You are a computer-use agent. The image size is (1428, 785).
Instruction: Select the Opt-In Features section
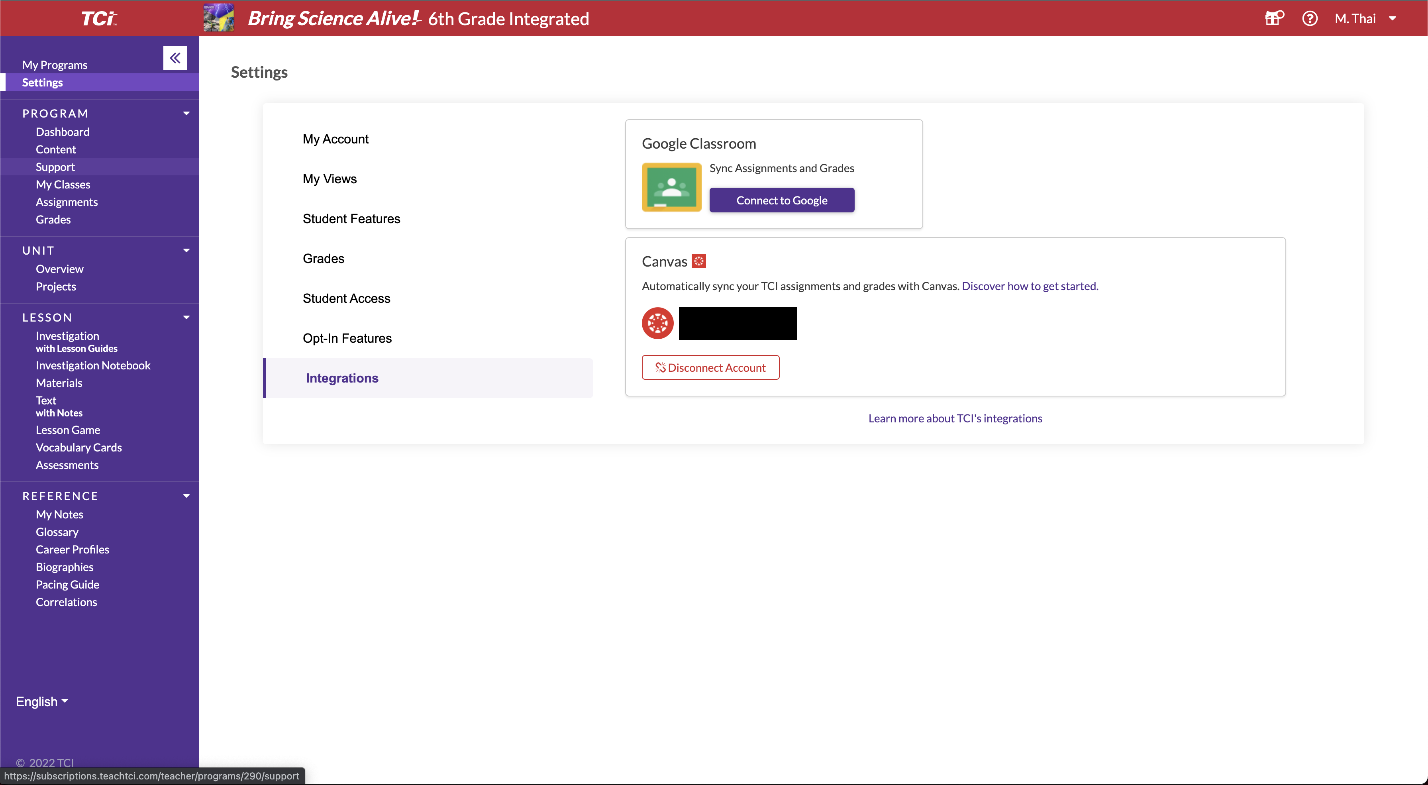point(347,338)
